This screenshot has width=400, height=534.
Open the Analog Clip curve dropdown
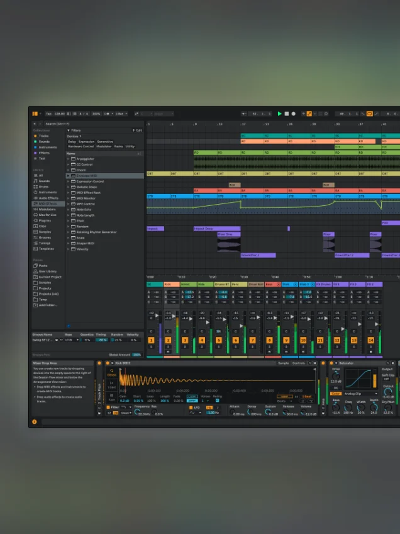pos(361,394)
